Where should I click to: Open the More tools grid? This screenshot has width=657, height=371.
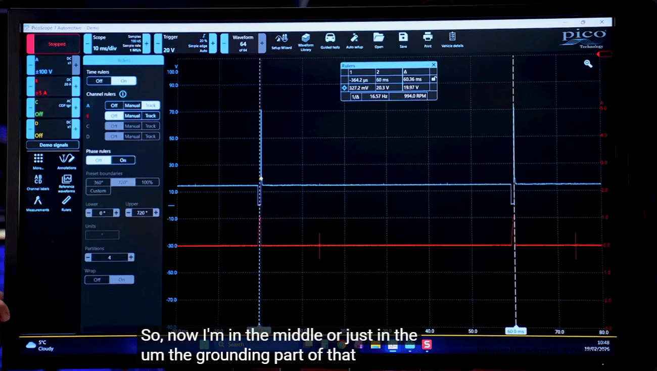pos(38,162)
